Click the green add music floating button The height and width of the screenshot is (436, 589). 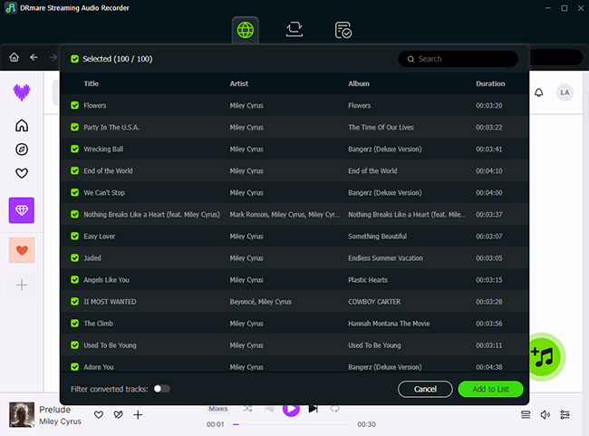545,357
